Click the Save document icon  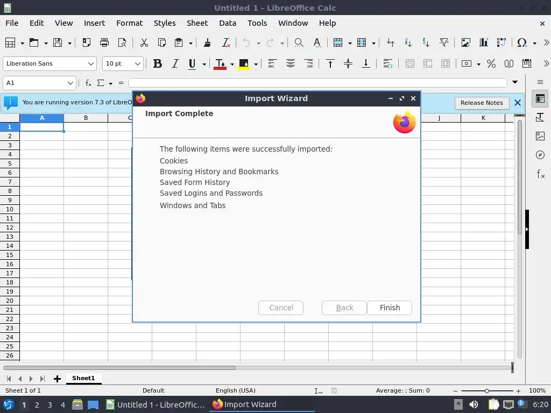[58, 43]
